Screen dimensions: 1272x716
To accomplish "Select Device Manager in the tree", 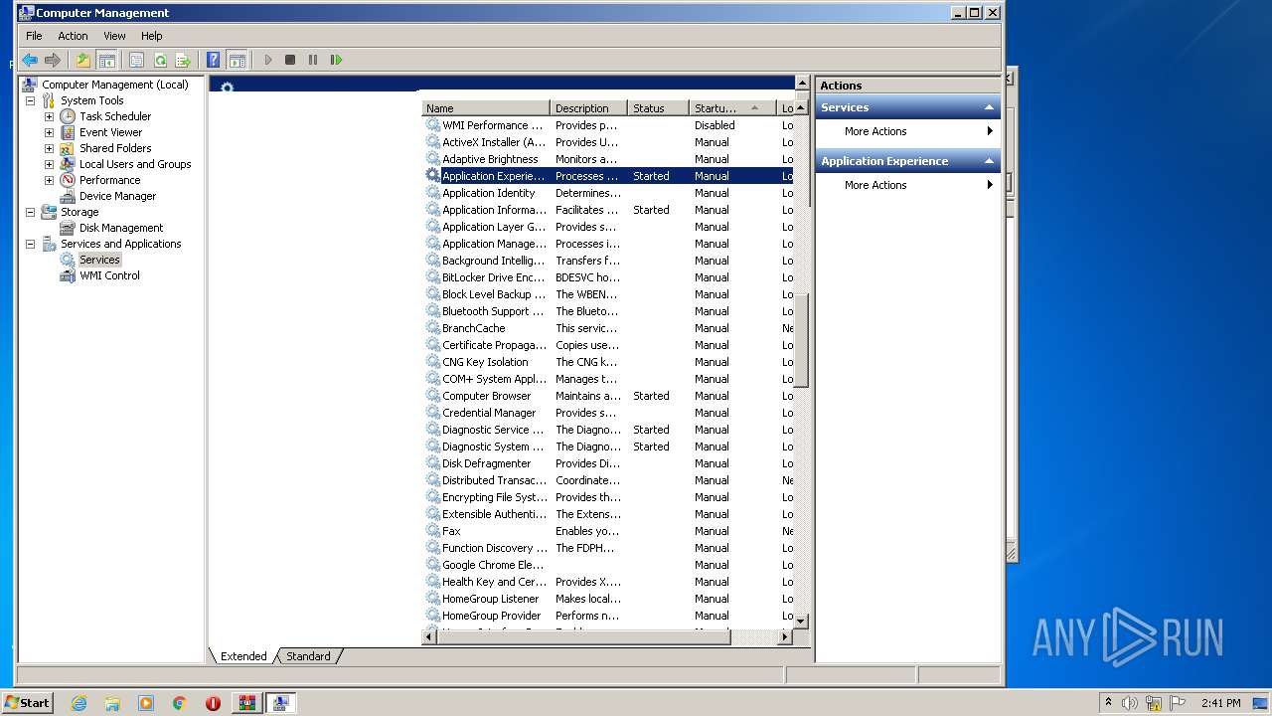I will pyautogui.click(x=117, y=196).
